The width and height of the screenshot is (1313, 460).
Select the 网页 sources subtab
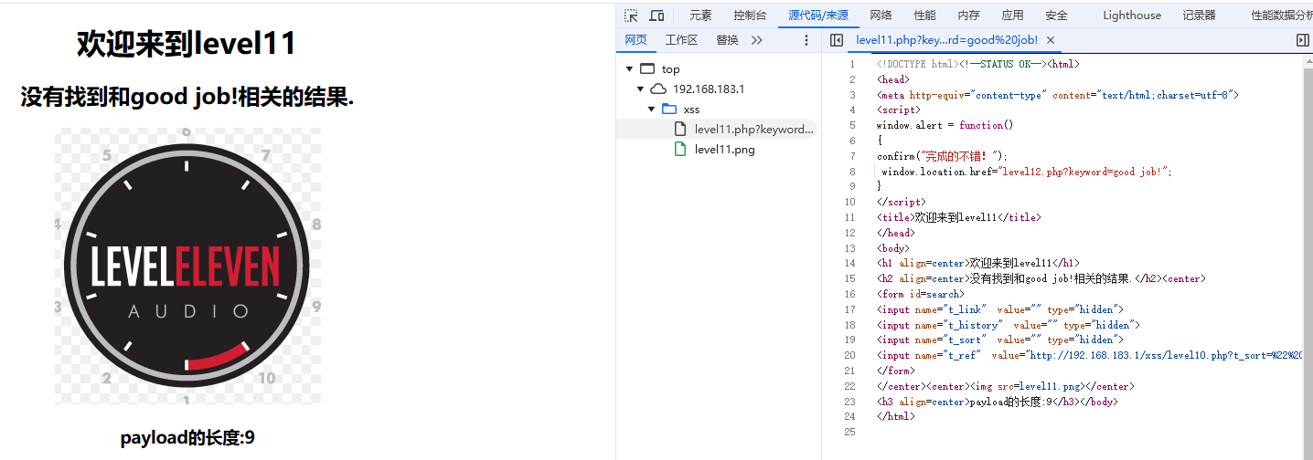(x=635, y=40)
